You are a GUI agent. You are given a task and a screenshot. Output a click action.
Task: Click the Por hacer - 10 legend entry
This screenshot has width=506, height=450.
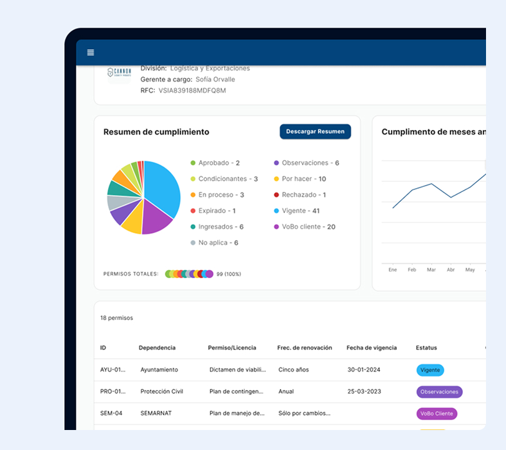pyautogui.click(x=300, y=179)
